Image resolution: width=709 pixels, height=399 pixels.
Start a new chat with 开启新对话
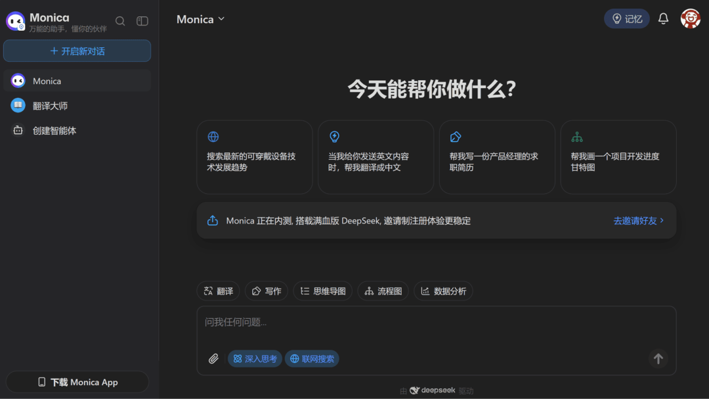[x=77, y=51]
